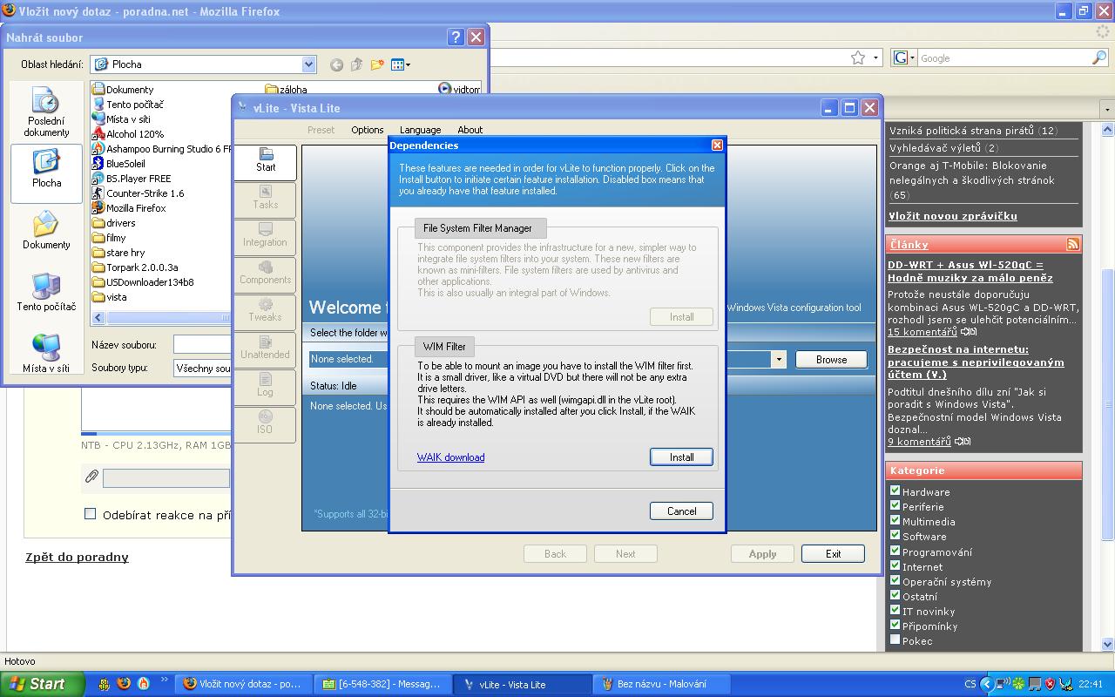Click the Exit button in vLite

coord(833,553)
